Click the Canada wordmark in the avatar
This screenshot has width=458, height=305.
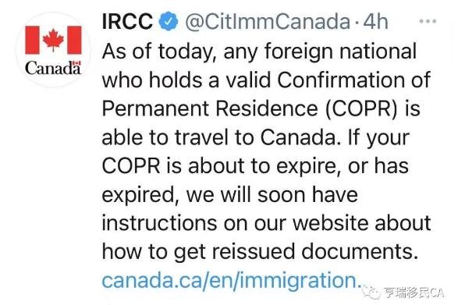[52, 68]
